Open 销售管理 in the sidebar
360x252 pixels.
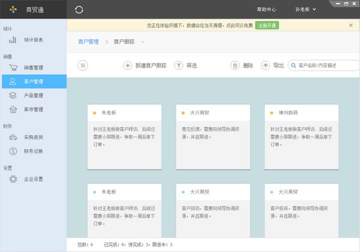[33, 68]
